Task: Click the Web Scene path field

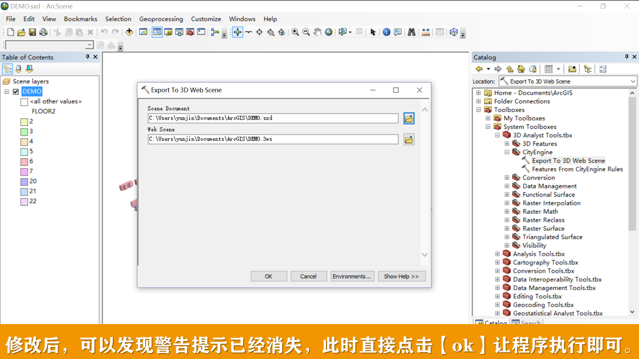Action: pos(273,139)
